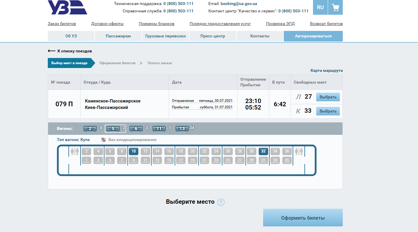Open the Об УЗ menu

coord(71,36)
